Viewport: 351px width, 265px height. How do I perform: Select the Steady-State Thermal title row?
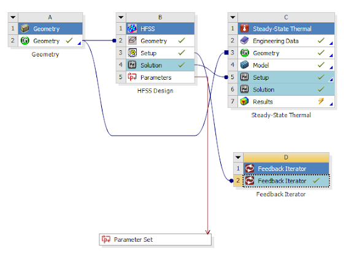tap(286, 29)
